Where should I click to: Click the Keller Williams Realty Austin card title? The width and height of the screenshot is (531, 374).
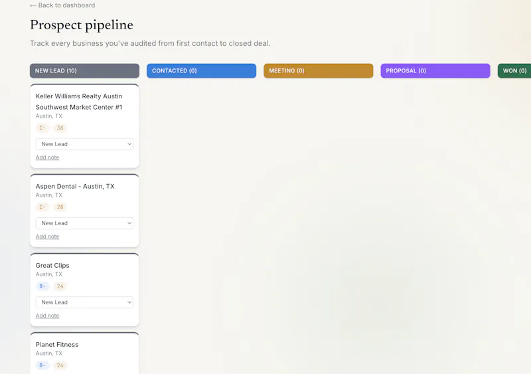coord(79,102)
